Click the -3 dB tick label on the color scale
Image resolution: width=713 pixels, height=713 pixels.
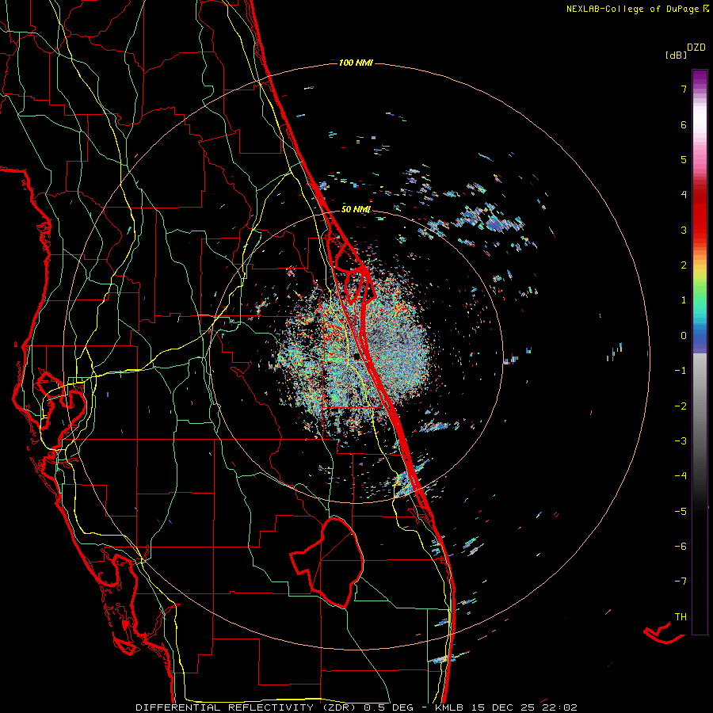coord(681,441)
